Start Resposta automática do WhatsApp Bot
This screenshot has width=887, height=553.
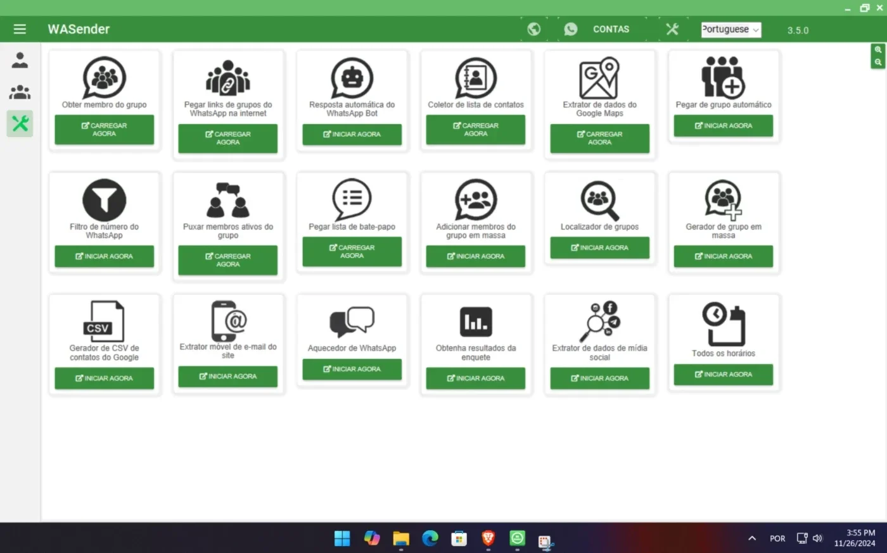[352, 134]
